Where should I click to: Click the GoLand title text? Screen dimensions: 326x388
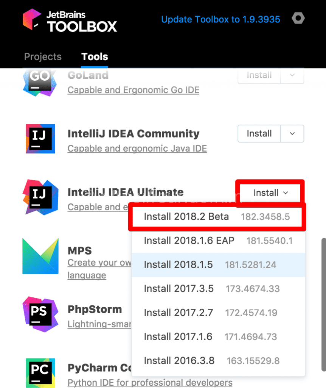[88, 75]
